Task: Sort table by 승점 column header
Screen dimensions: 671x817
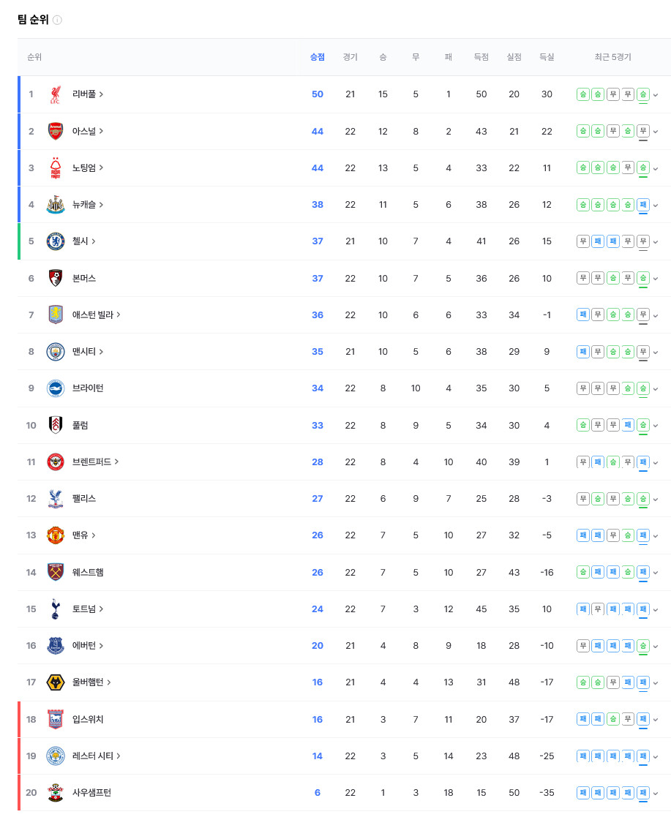Action: [x=318, y=57]
